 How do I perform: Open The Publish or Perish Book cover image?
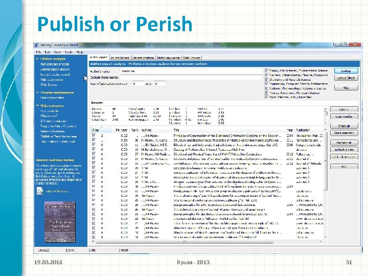[x=60, y=222]
